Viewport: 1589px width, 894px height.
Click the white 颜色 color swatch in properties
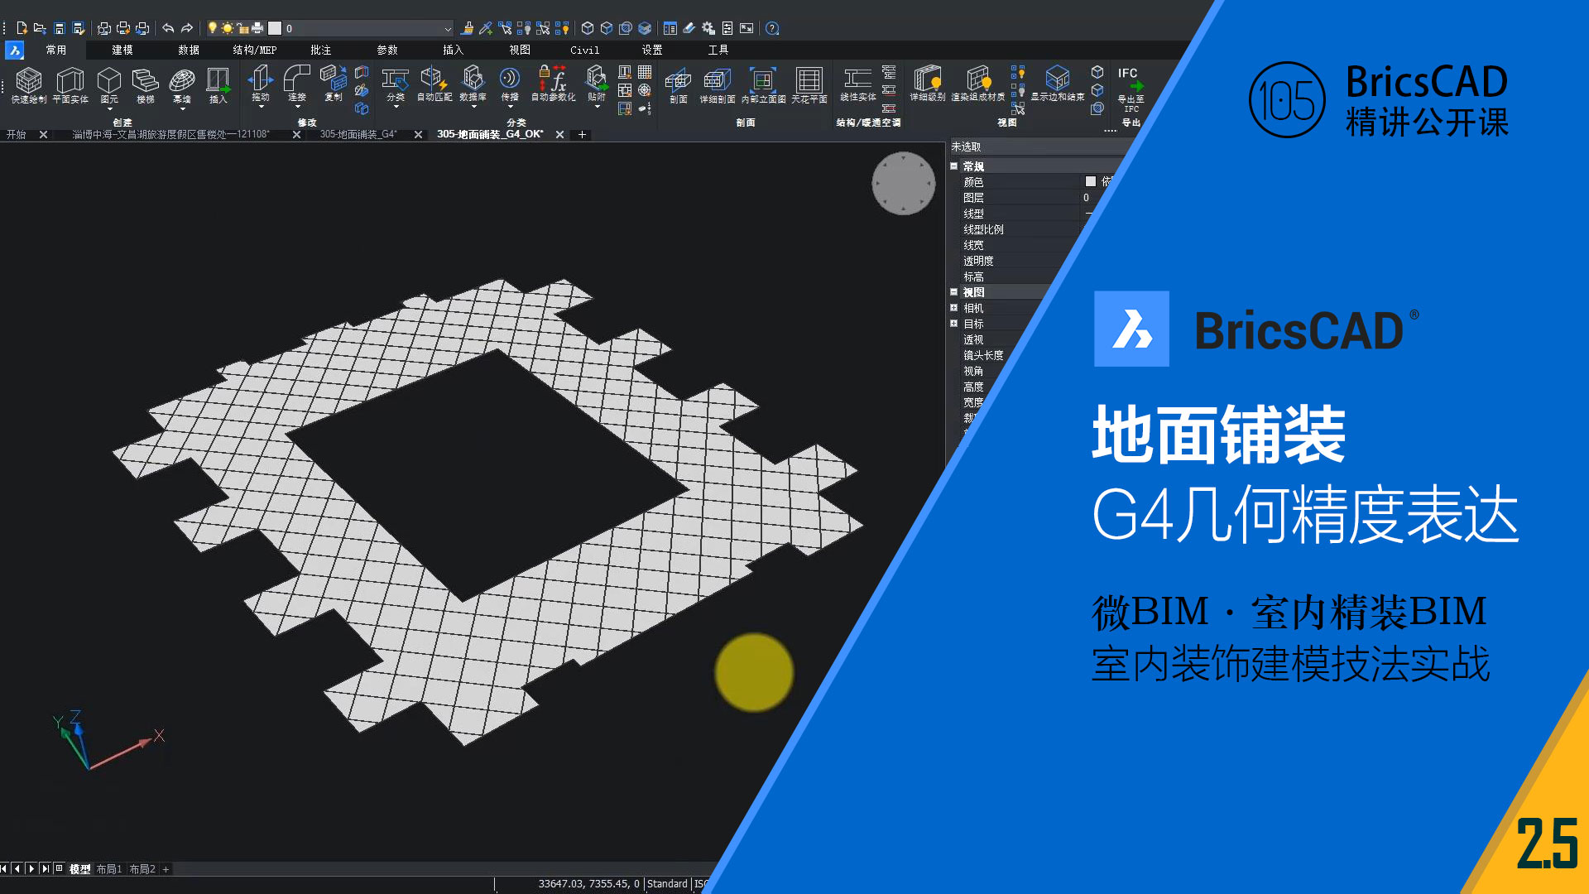click(1091, 182)
